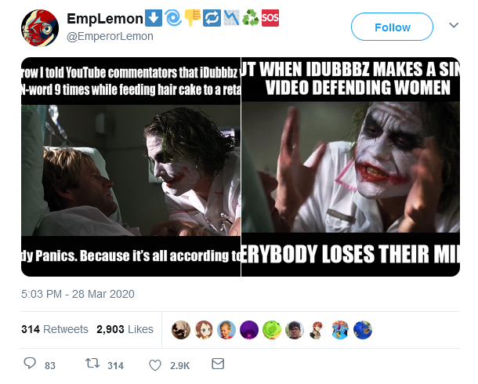View the list of 314 Retweets
478x384 pixels.
(55, 329)
